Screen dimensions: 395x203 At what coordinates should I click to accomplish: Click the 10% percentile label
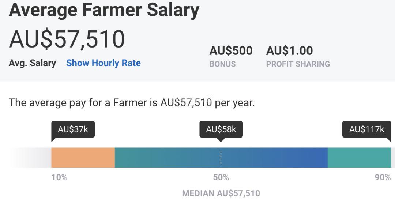click(60, 177)
